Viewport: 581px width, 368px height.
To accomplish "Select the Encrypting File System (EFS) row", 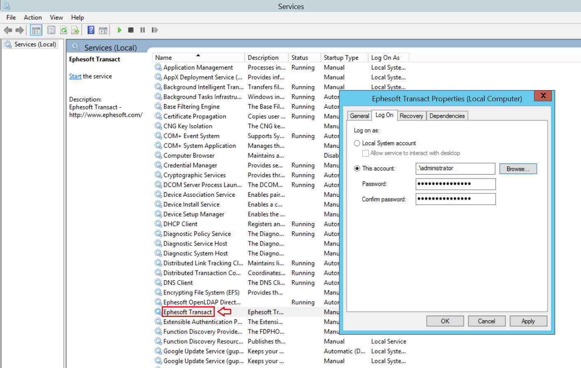I will tap(201, 292).
